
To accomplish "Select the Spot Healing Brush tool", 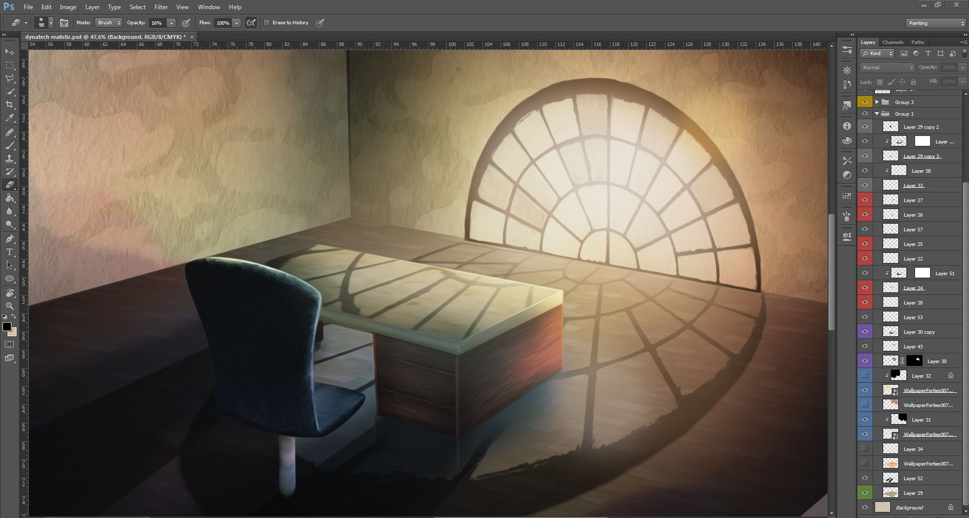I will click(10, 132).
